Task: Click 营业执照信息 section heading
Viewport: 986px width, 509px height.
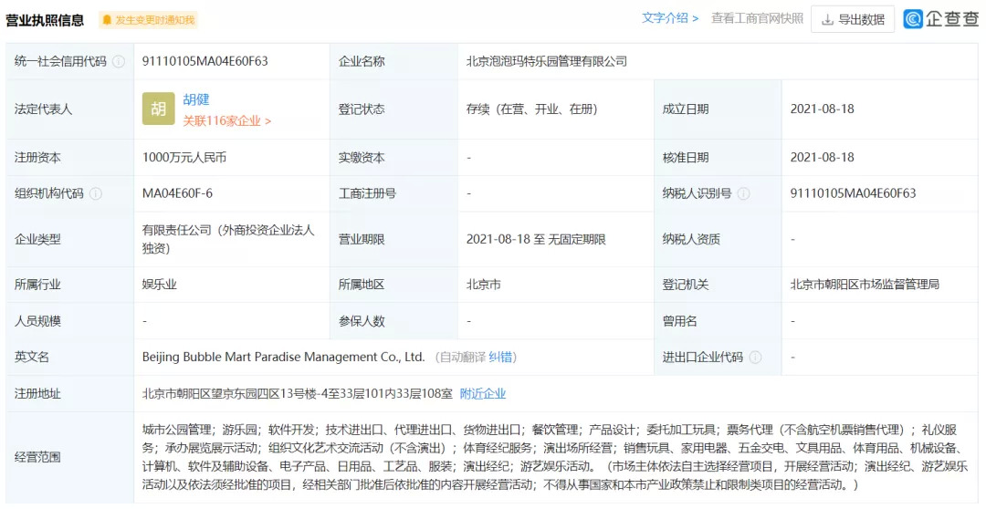Action: coord(45,20)
